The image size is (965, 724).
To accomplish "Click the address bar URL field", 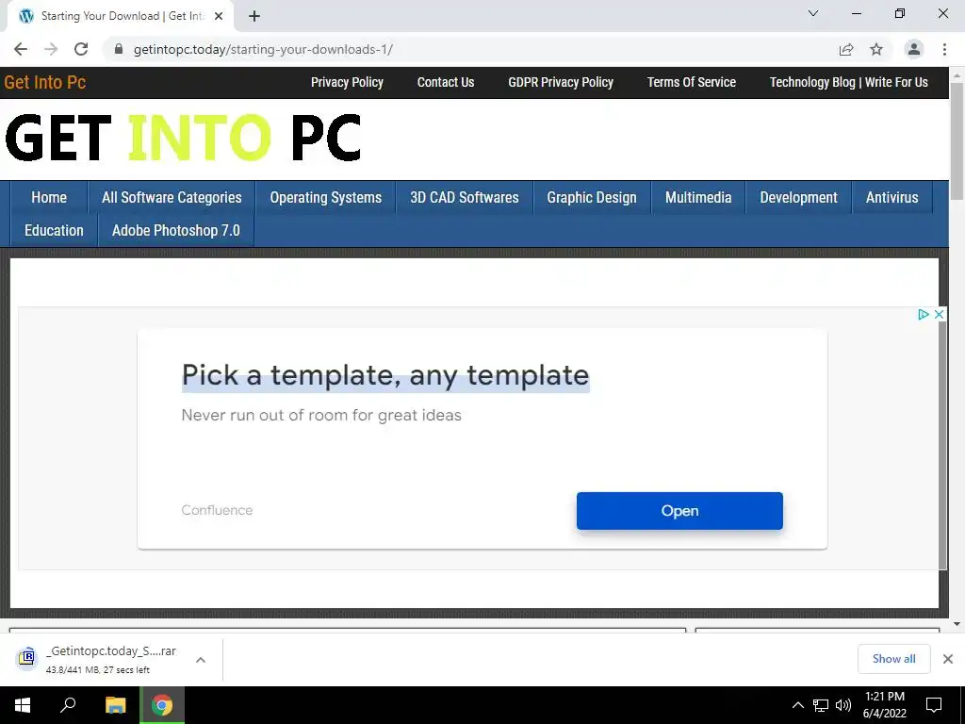I will (x=474, y=49).
